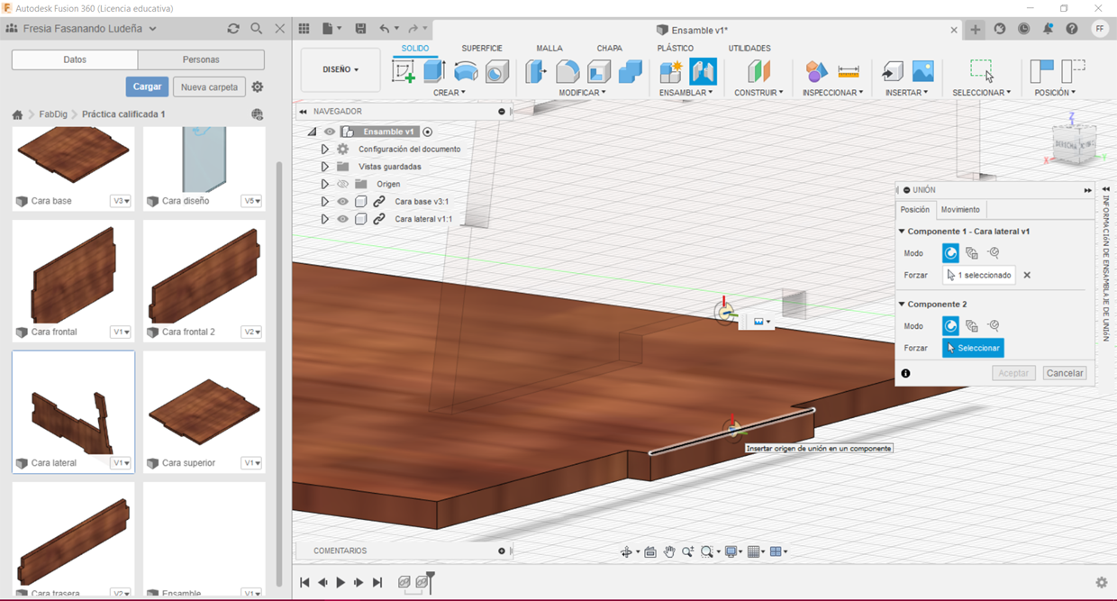The height and width of the screenshot is (601, 1117).
Task: Open data panel settings gear
Action: pyautogui.click(x=258, y=87)
